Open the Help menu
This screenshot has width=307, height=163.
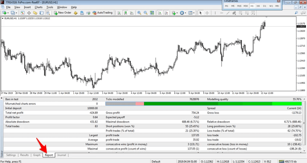coord(74,7)
